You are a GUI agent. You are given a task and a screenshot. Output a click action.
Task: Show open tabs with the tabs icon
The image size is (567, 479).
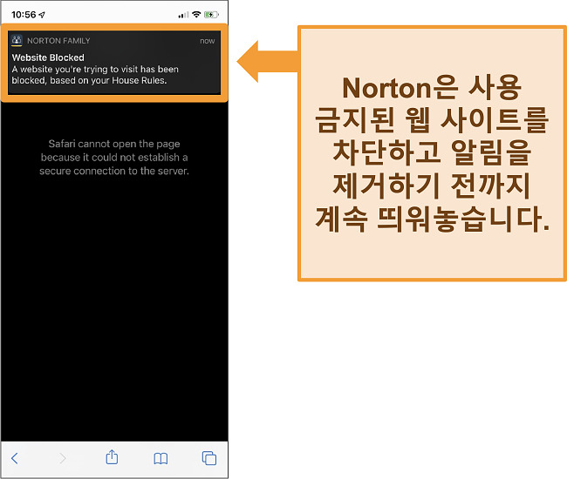pyautogui.click(x=209, y=458)
